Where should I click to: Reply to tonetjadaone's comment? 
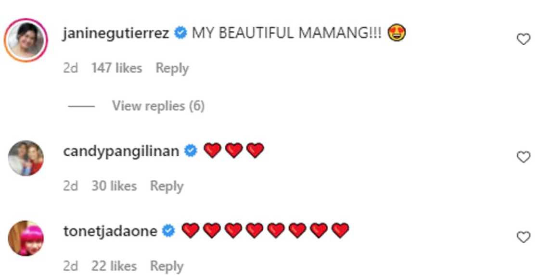click(167, 266)
